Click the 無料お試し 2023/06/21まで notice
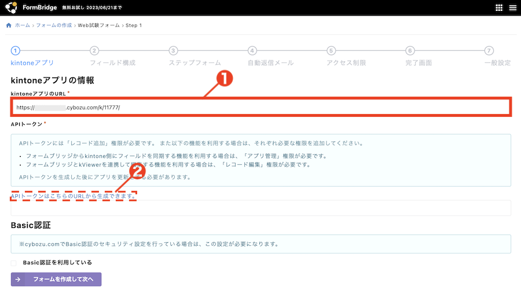The image size is (521, 295). (x=91, y=8)
